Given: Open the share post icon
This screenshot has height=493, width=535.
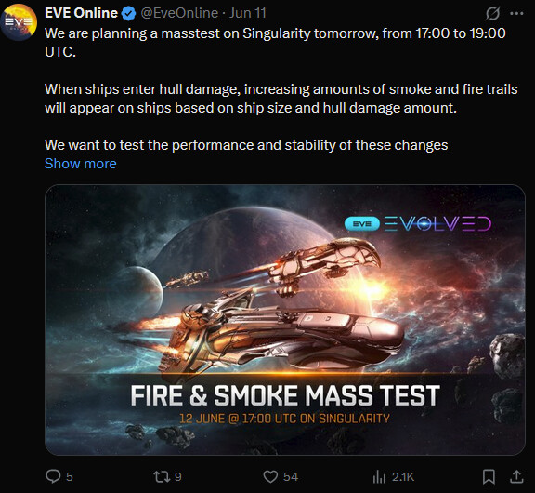Looking at the screenshot, I should coord(516,476).
